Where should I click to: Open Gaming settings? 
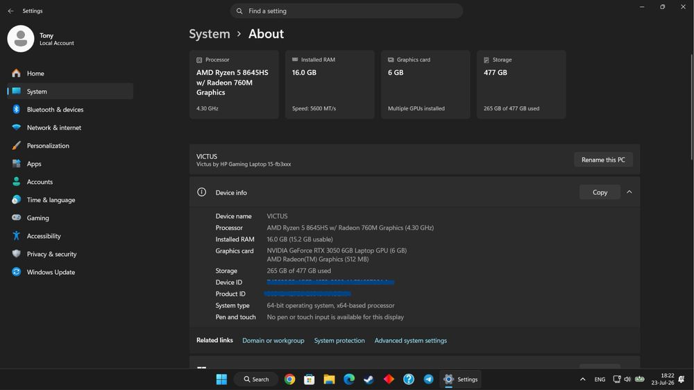pos(70,218)
